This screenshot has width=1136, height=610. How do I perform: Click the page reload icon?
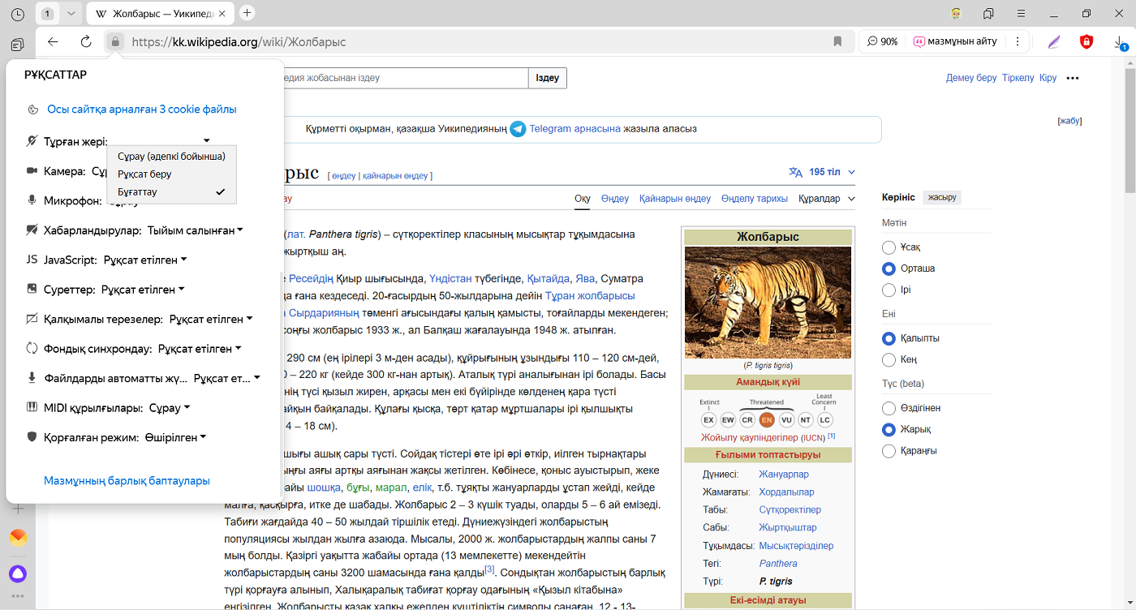(x=86, y=41)
